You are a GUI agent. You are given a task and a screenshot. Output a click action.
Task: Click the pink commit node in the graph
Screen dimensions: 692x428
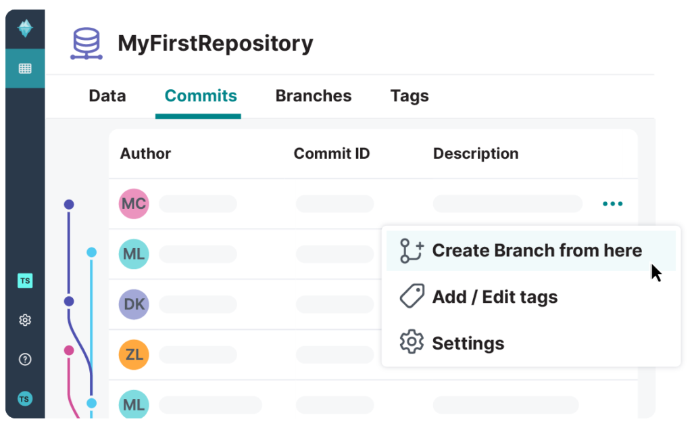point(69,350)
